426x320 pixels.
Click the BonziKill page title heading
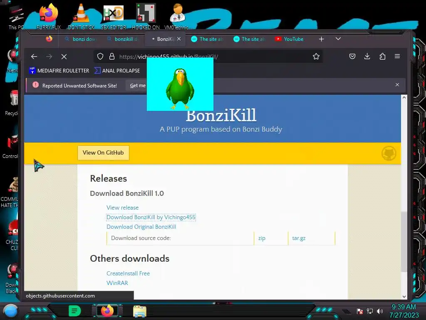[x=221, y=115]
